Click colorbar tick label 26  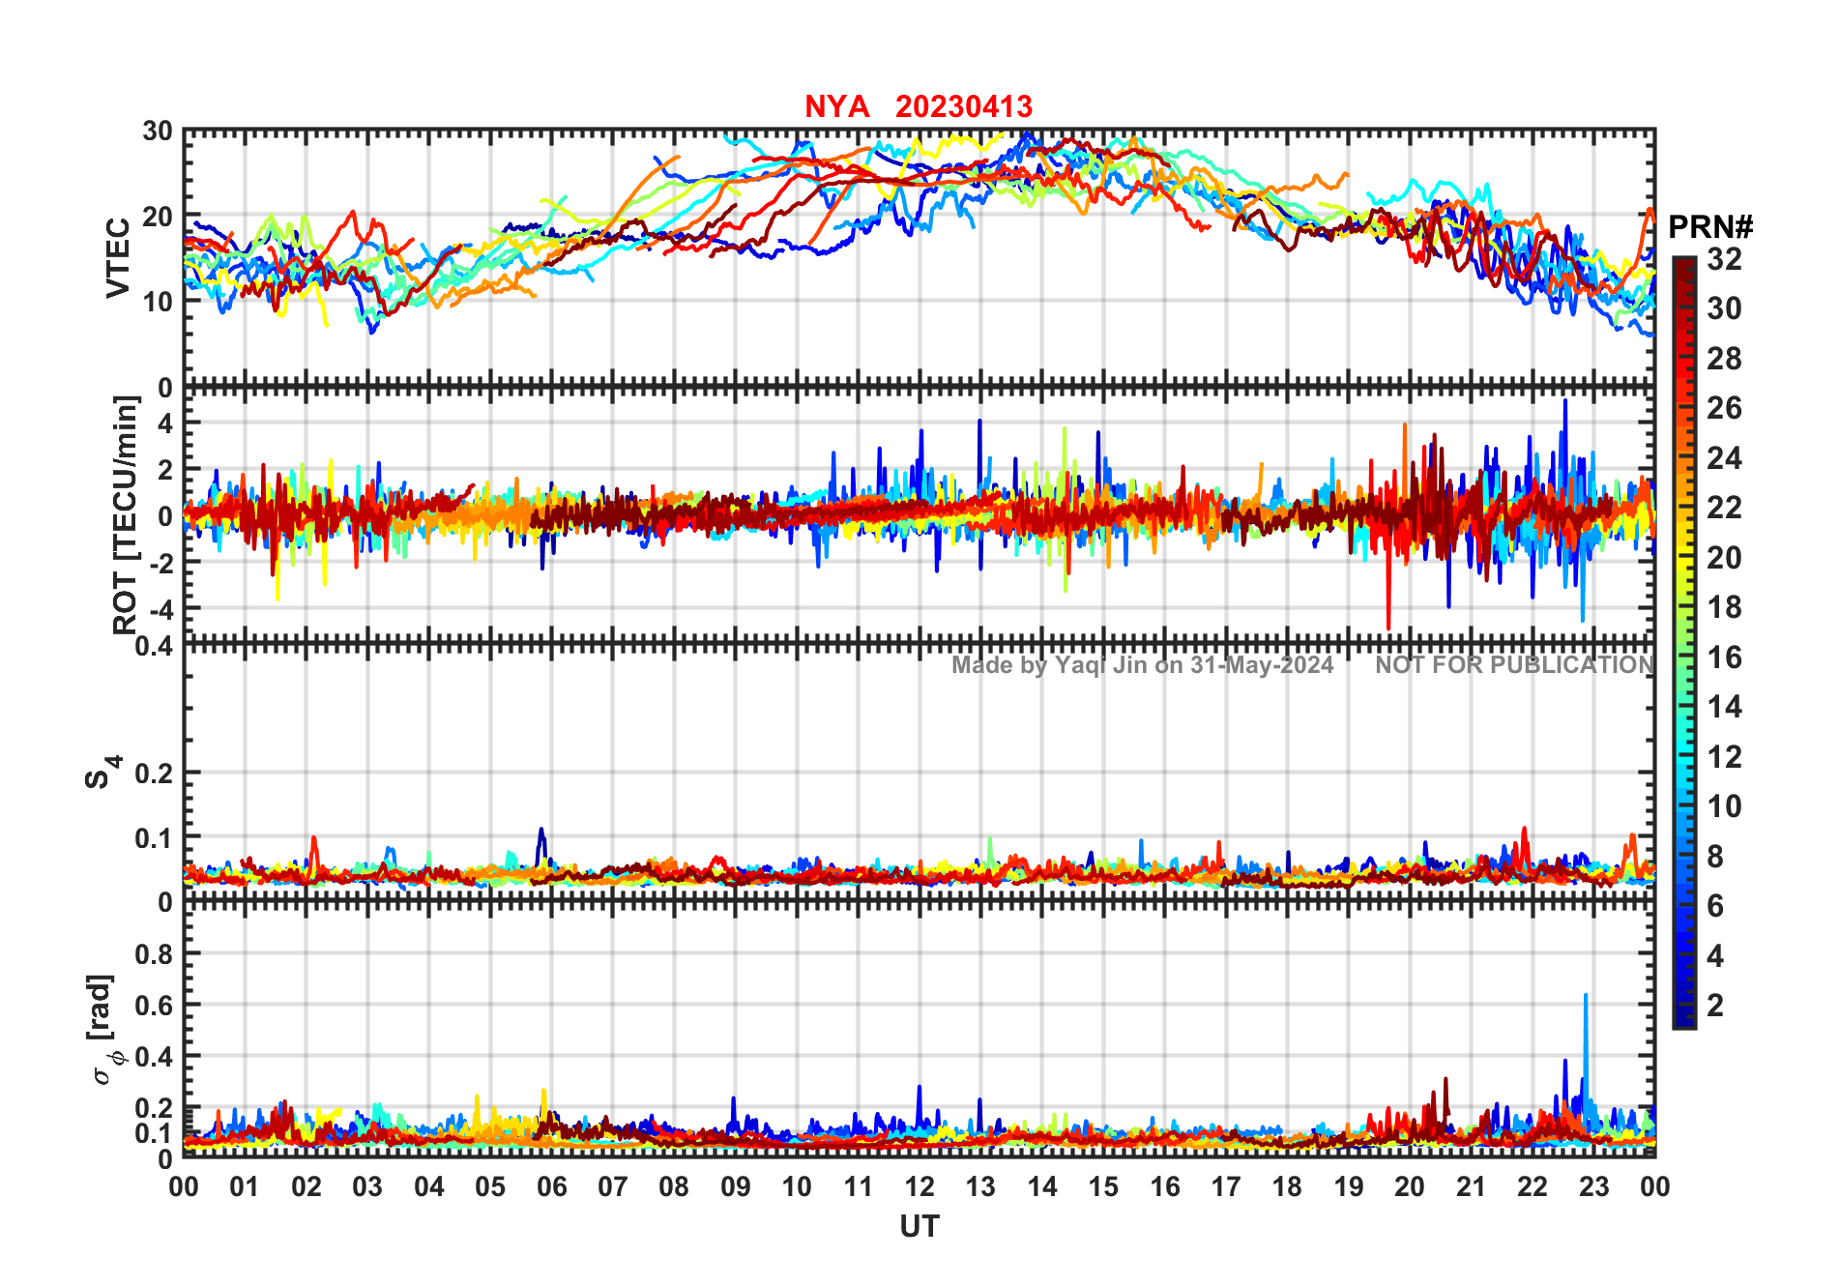1724,408
